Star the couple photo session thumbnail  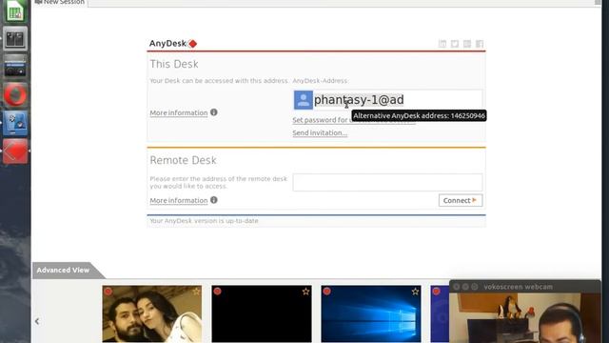pyautogui.click(x=196, y=292)
